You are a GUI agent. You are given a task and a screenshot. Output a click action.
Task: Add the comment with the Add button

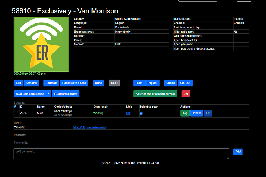tap(238, 152)
